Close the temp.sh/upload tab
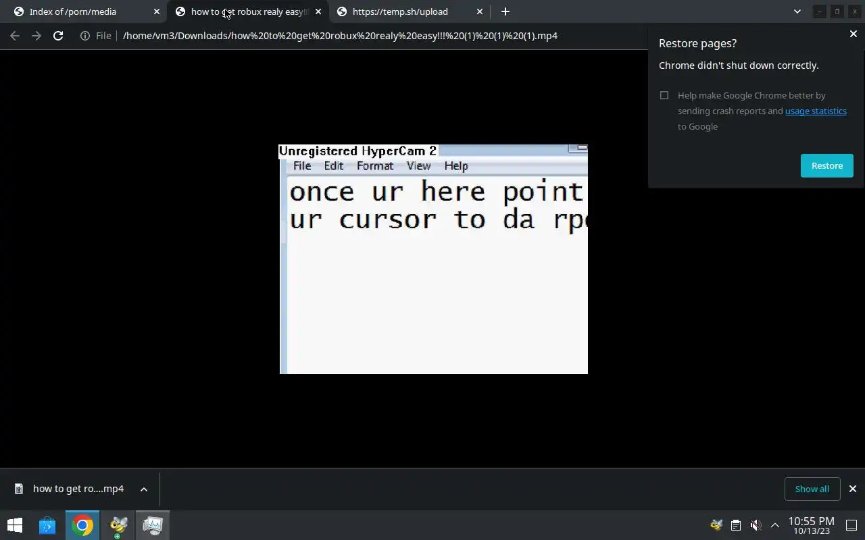This screenshot has height=540, width=865. (480, 11)
